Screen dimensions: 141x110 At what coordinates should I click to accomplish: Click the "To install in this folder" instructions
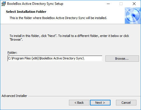click(69, 38)
